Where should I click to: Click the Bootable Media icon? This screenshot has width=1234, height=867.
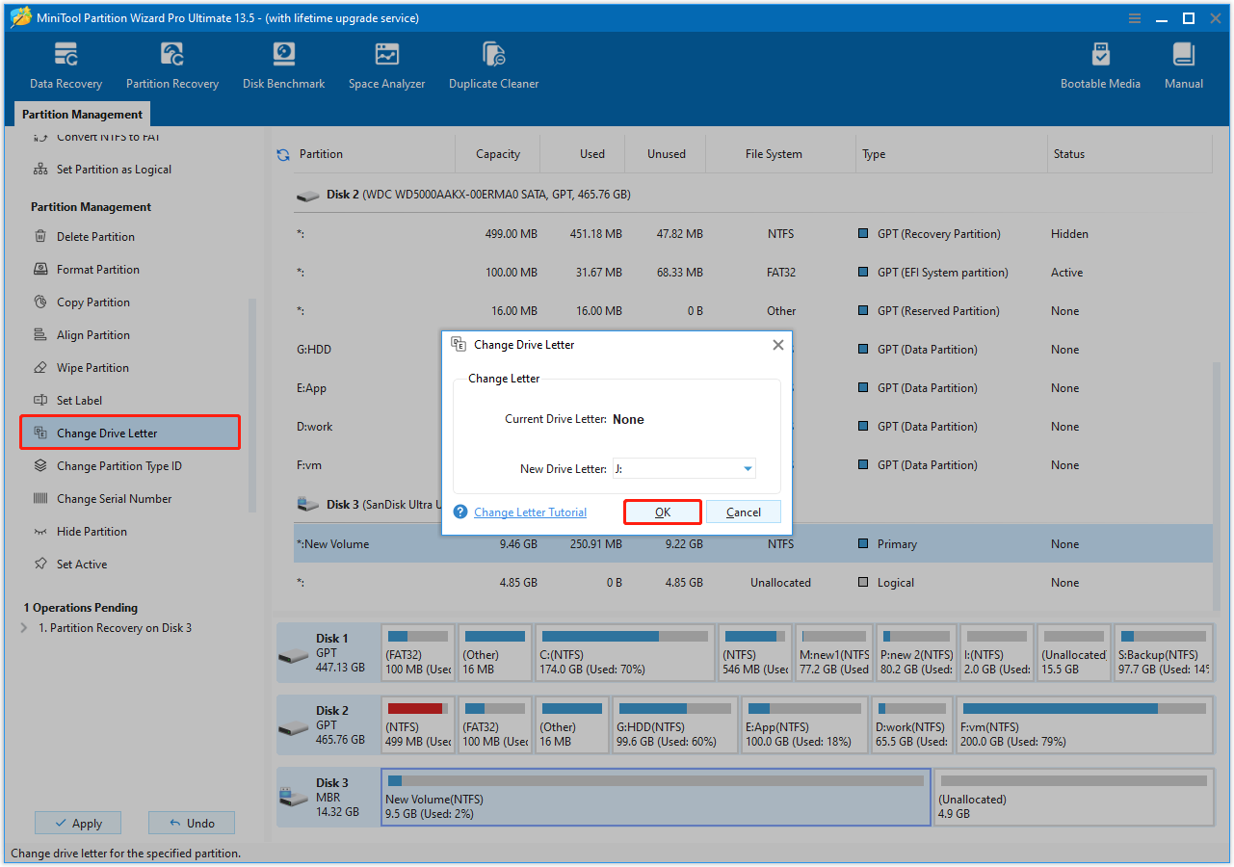1099,64
